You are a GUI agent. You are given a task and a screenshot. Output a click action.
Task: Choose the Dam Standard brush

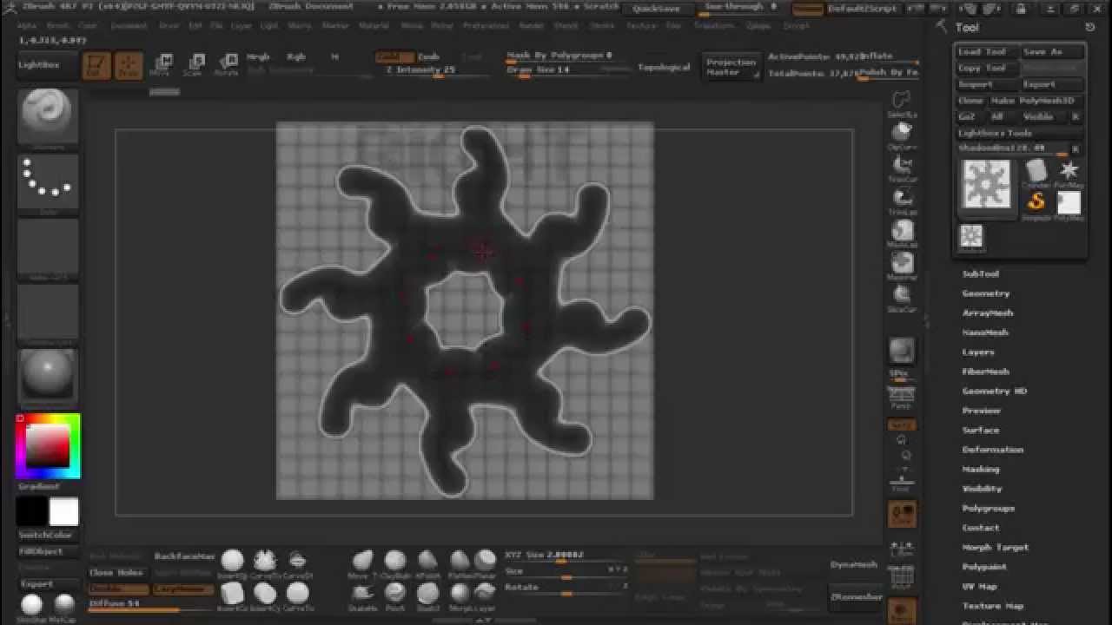(427, 595)
